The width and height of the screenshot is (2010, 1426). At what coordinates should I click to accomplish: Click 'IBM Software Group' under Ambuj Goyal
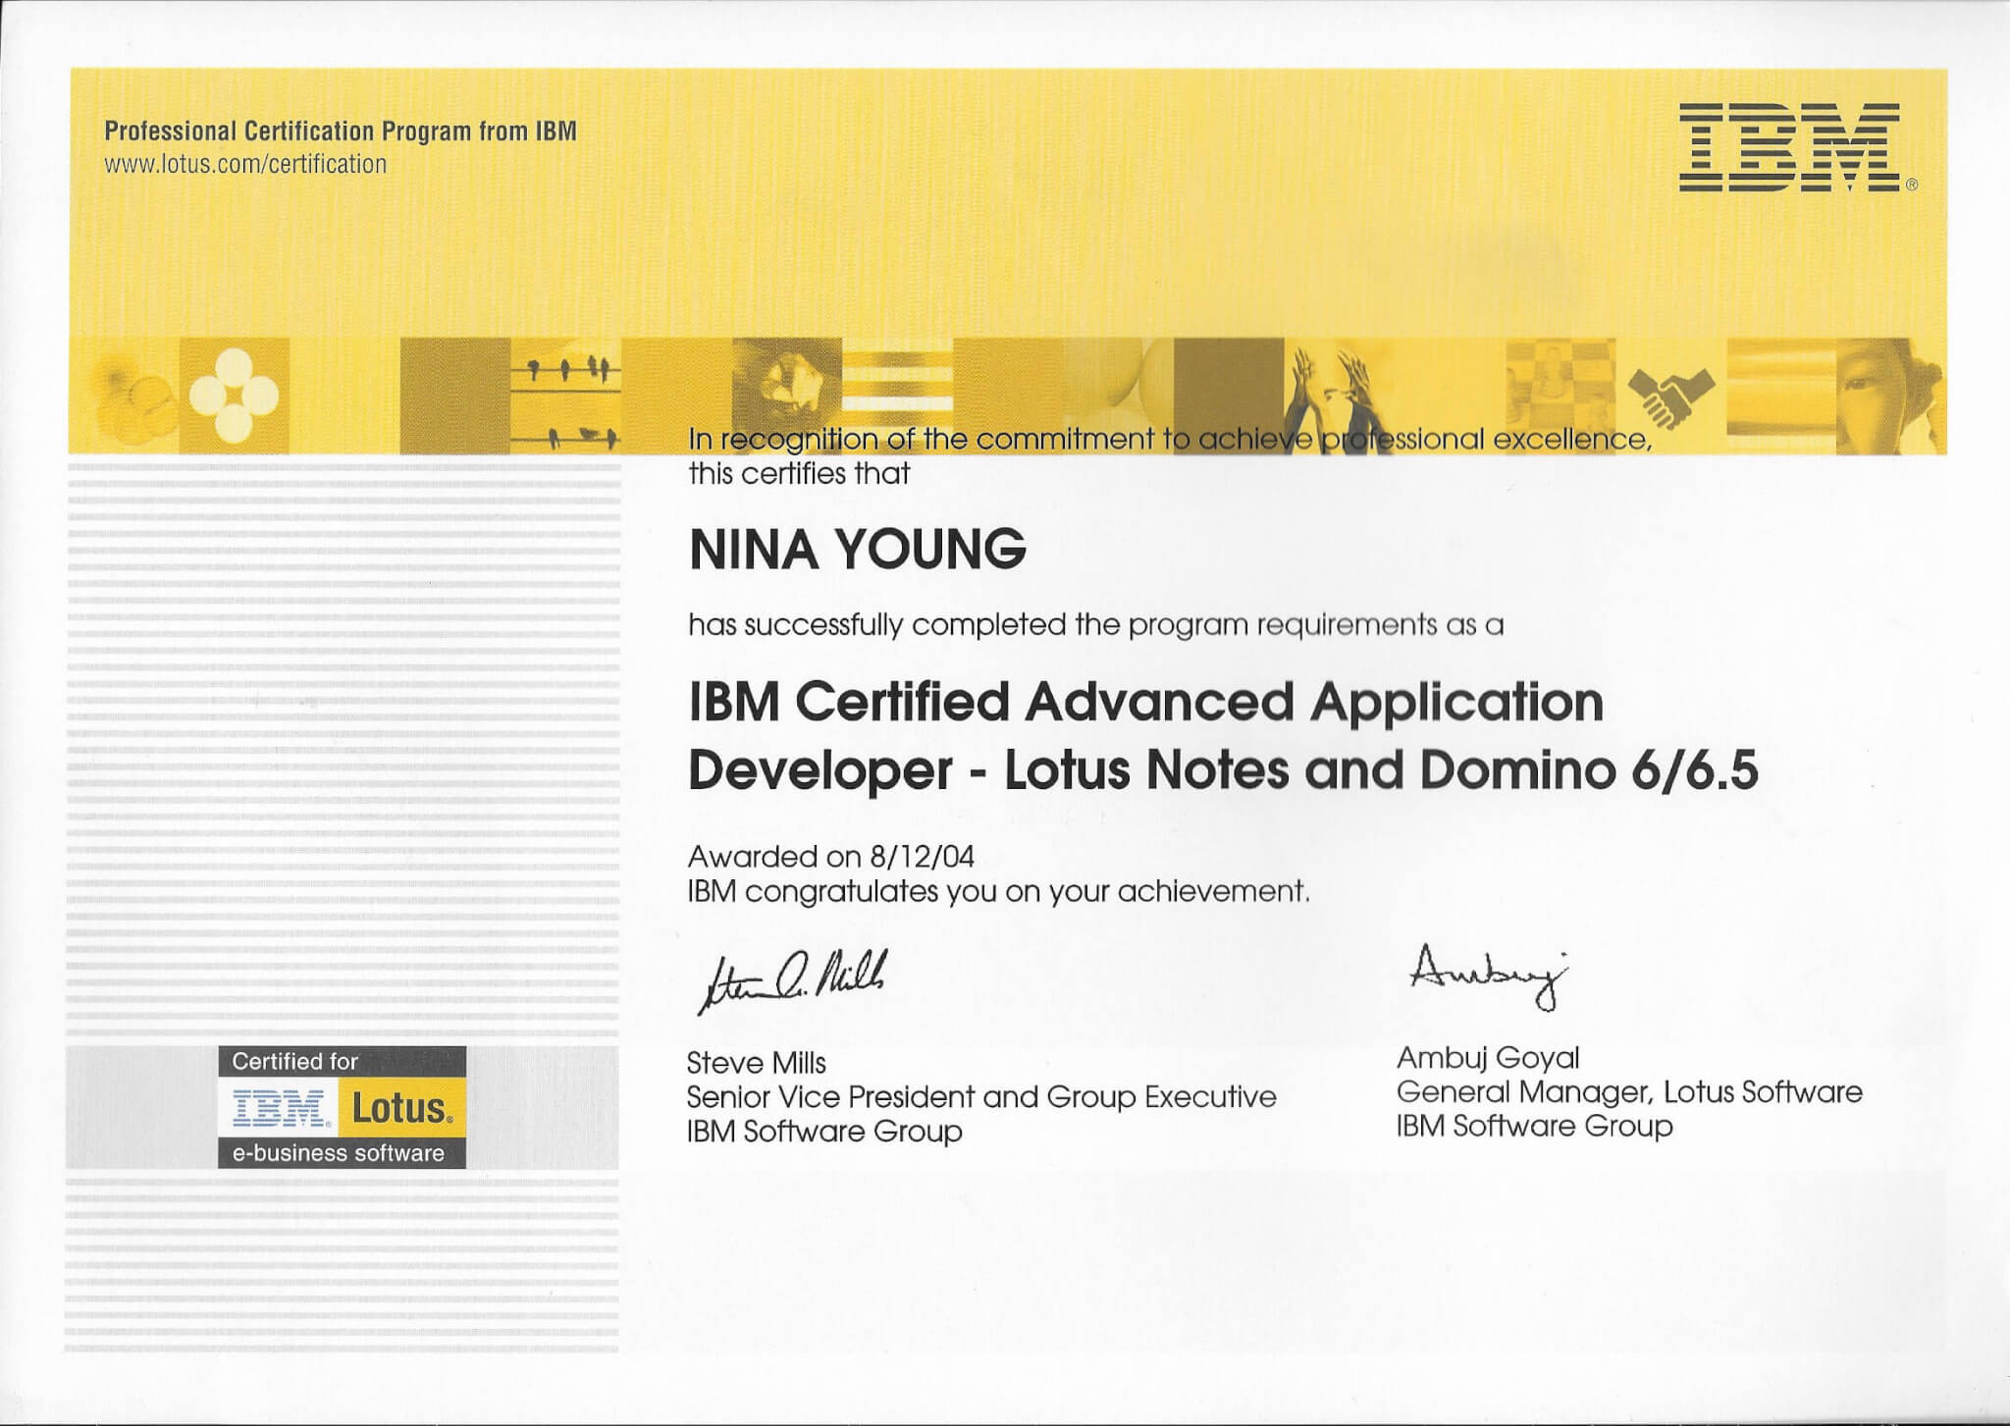[1534, 1126]
